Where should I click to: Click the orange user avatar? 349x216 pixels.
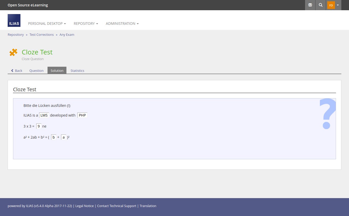coord(331,5)
